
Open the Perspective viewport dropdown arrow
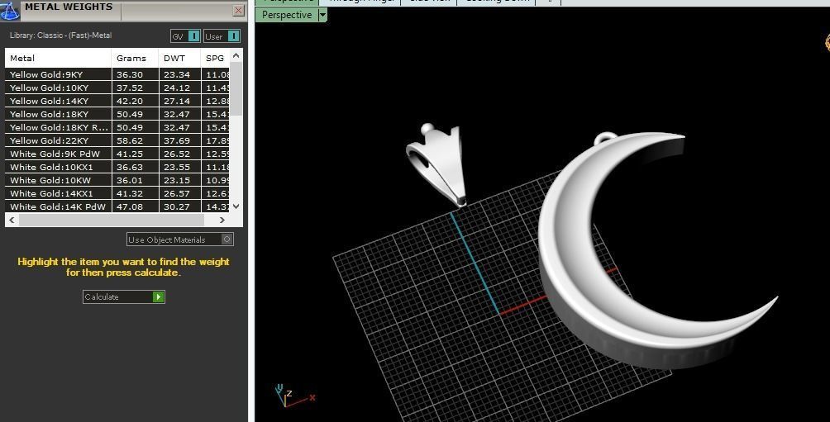pyautogui.click(x=322, y=15)
